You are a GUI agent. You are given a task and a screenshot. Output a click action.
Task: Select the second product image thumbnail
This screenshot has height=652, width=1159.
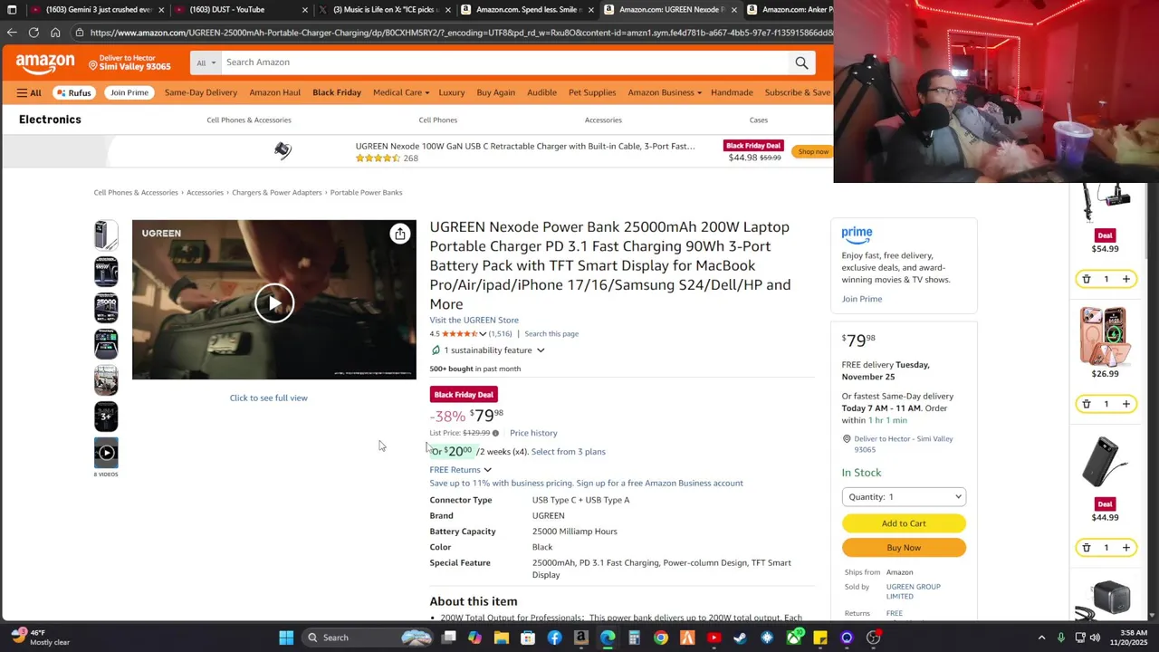click(x=106, y=272)
